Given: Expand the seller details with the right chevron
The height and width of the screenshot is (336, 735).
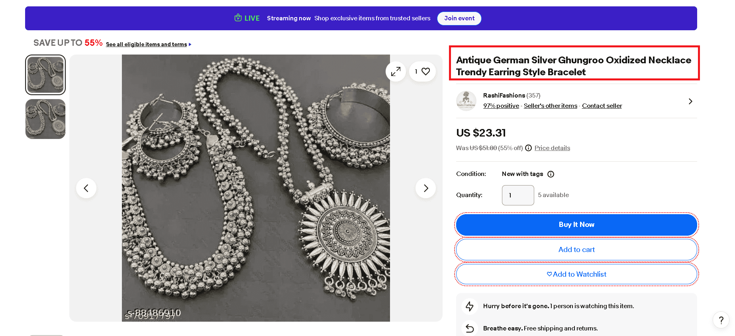Looking at the screenshot, I should [x=690, y=101].
